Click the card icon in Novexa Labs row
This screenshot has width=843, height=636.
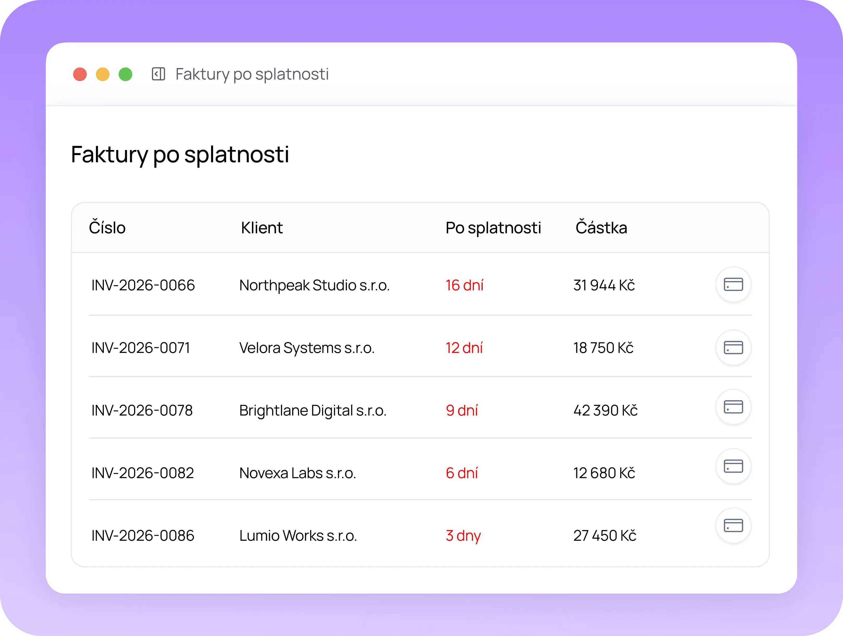pyautogui.click(x=733, y=466)
